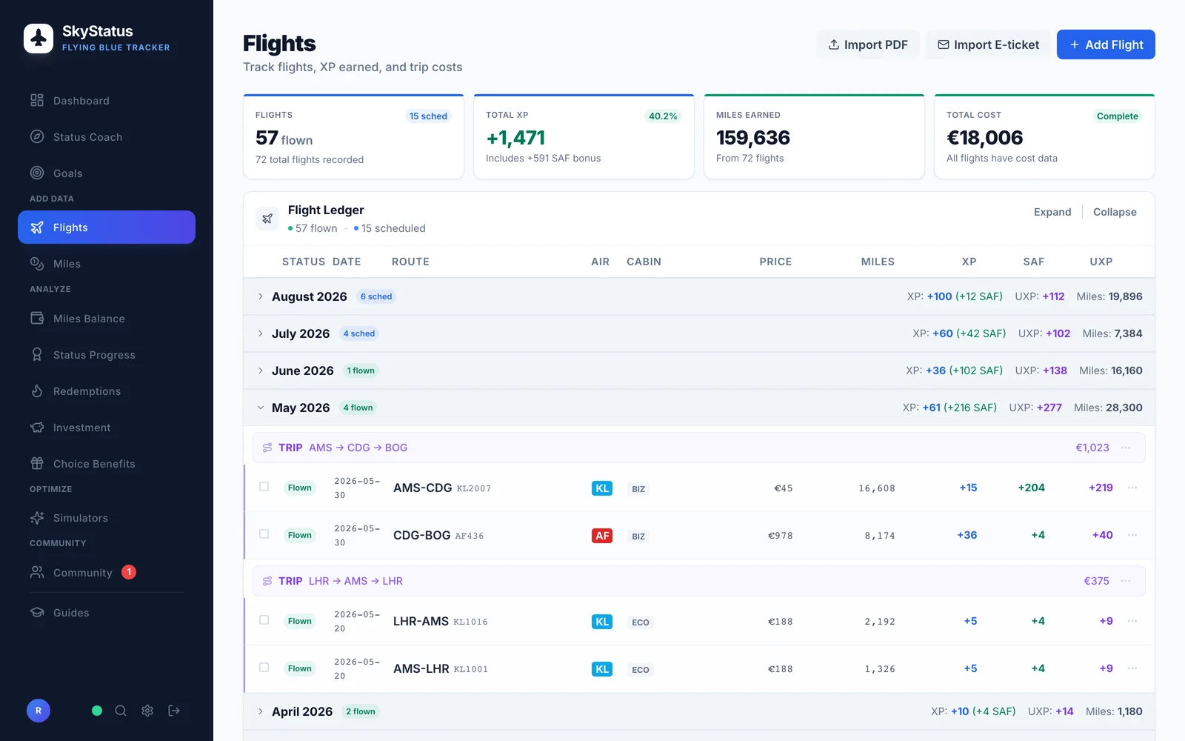
Task: Click the Investment piggy bank icon
Action: tap(37, 428)
